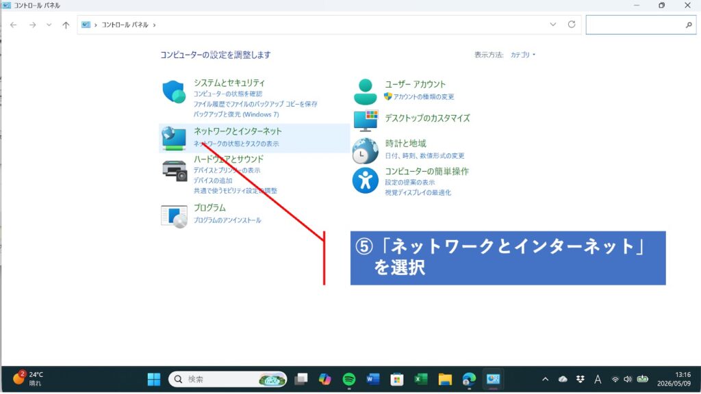Click the Clock and Region globe icon
The image size is (701, 394).
[366, 150]
